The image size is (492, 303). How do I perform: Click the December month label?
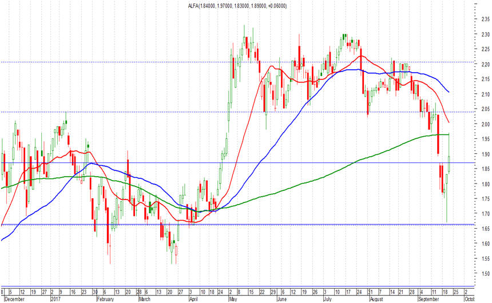pos(14,299)
